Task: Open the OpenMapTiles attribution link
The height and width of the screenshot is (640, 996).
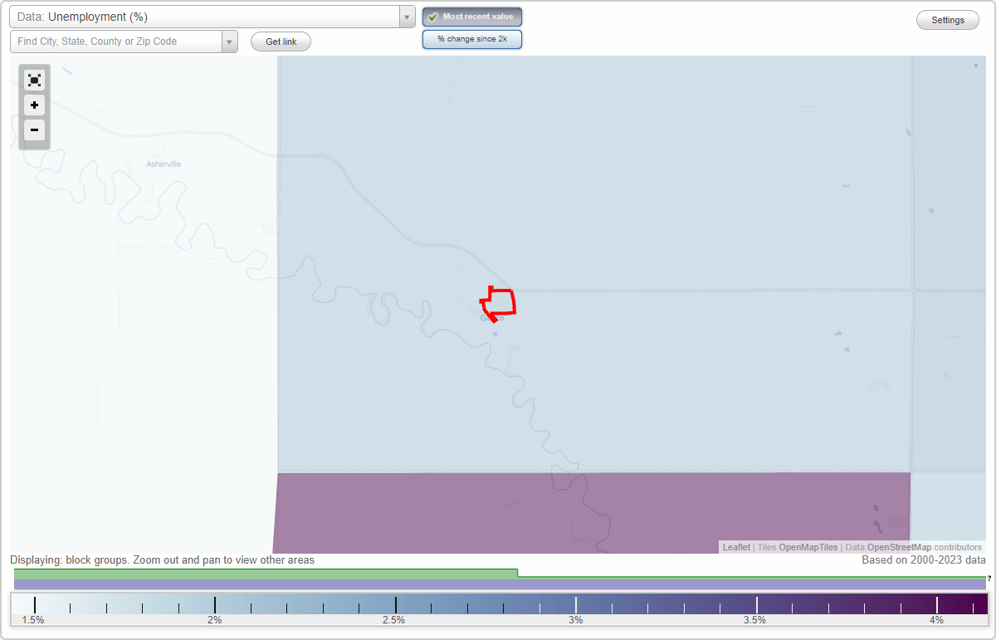Action: pyautogui.click(x=808, y=547)
